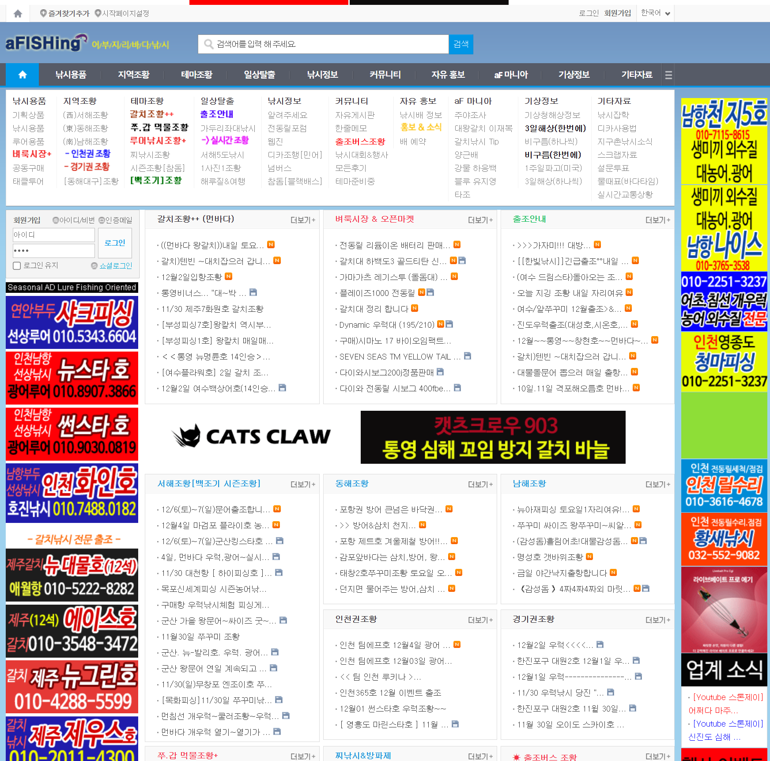770x761 pixels.
Task: Click the 즐겨찾기추가 bookmark pin icon
Action: pos(43,13)
